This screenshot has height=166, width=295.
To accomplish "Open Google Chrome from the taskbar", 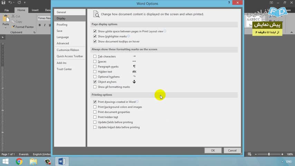I will tap(19, 162).
